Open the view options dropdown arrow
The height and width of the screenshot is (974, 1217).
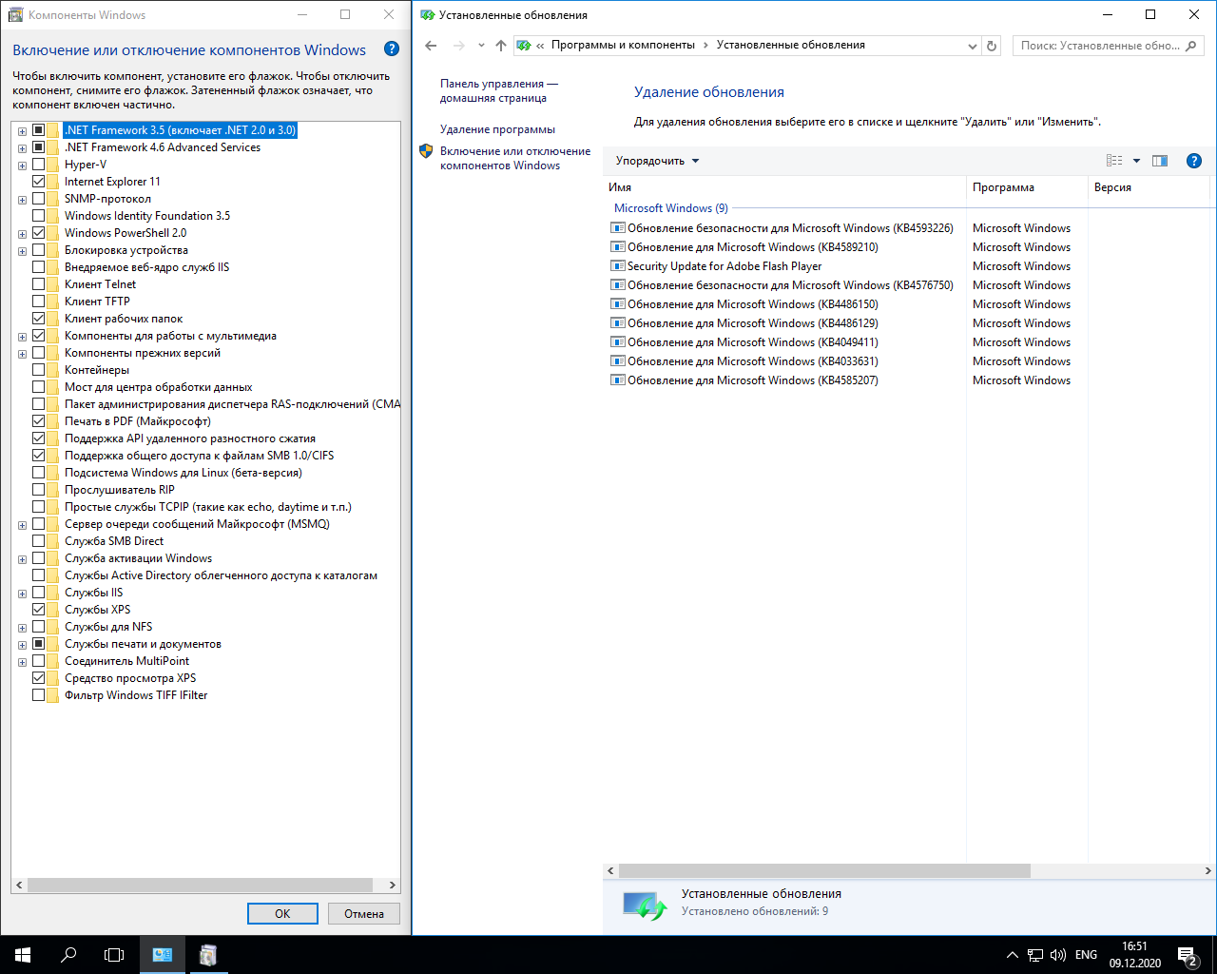[1136, 161]
